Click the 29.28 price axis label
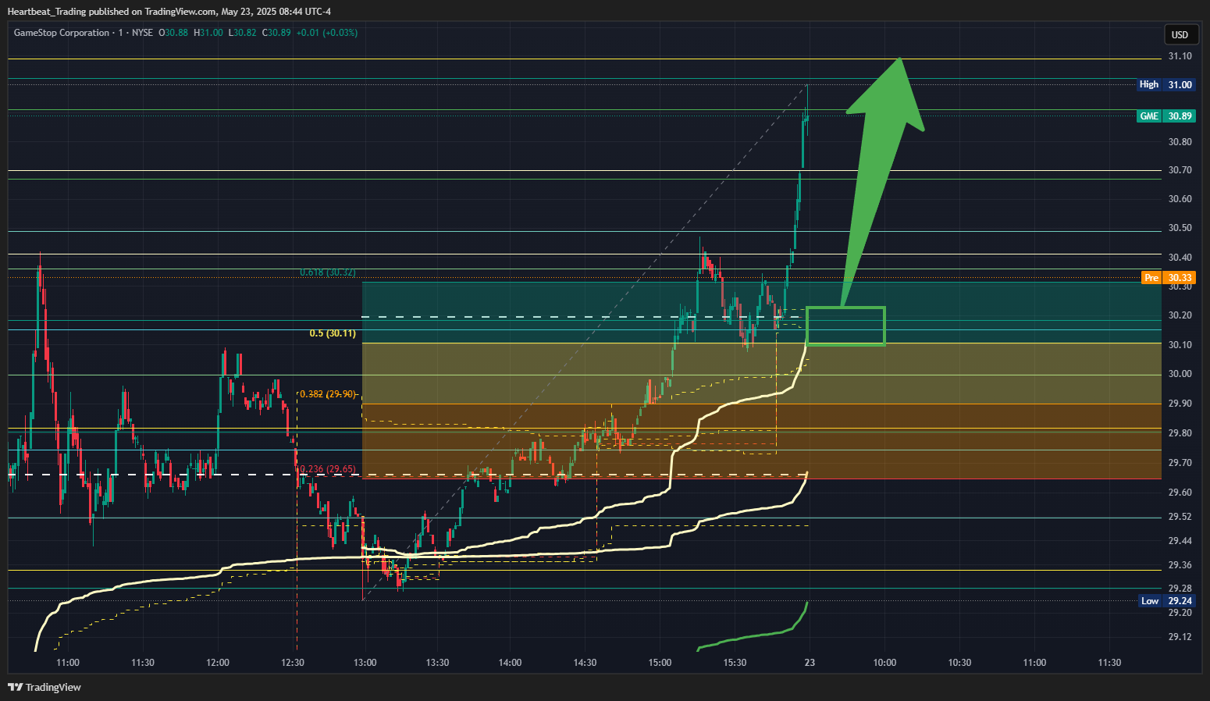 tap(1180, 589)
